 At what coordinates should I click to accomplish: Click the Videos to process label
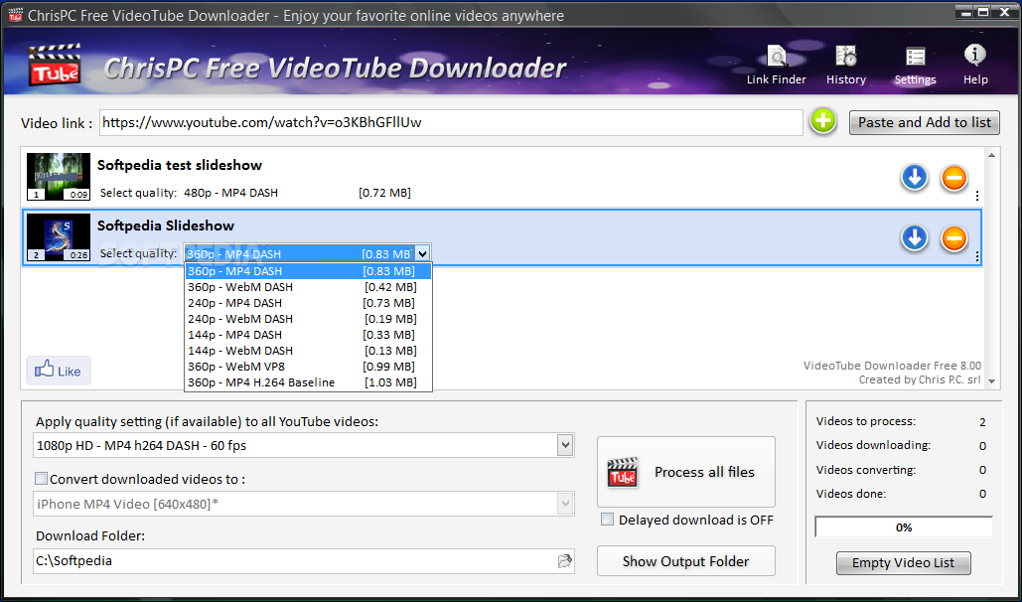pos(866,421)
